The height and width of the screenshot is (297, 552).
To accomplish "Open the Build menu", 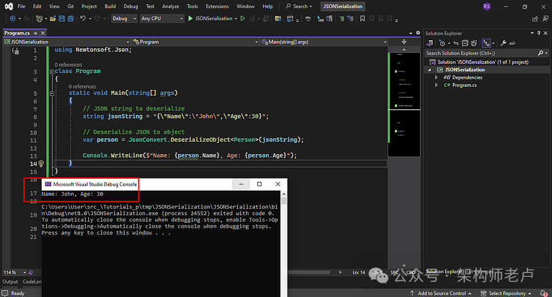I will click(x=110, y=6).
